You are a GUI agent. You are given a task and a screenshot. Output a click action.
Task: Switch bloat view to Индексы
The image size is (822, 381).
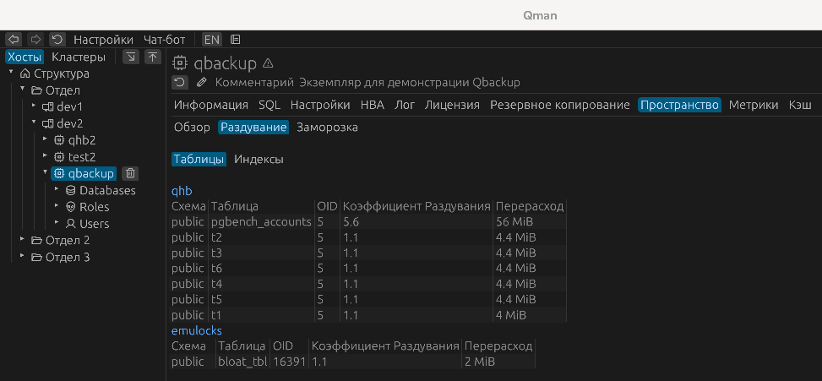point(259,159)
